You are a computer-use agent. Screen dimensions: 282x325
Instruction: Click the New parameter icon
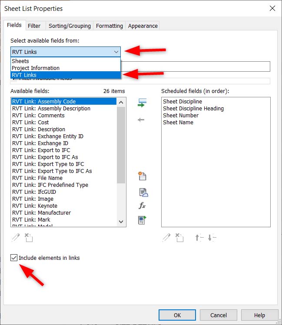coord(142,176)
